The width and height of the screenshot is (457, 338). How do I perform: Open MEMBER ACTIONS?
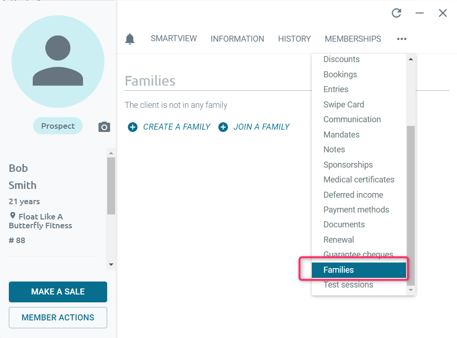pyautogui.click(x=58, y=318)
